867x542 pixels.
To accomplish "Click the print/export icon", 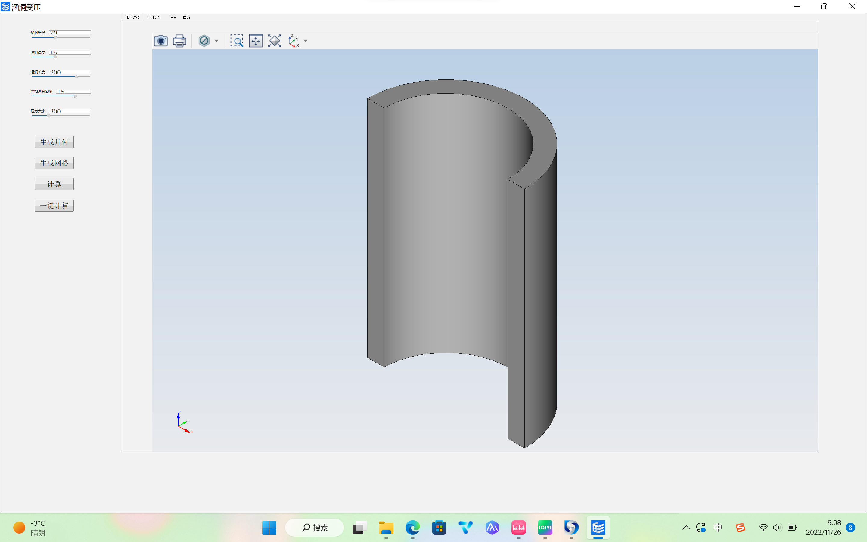I will click(x=179, y=41).
